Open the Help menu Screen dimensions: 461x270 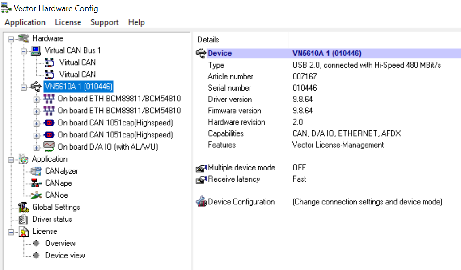[136, 22]
